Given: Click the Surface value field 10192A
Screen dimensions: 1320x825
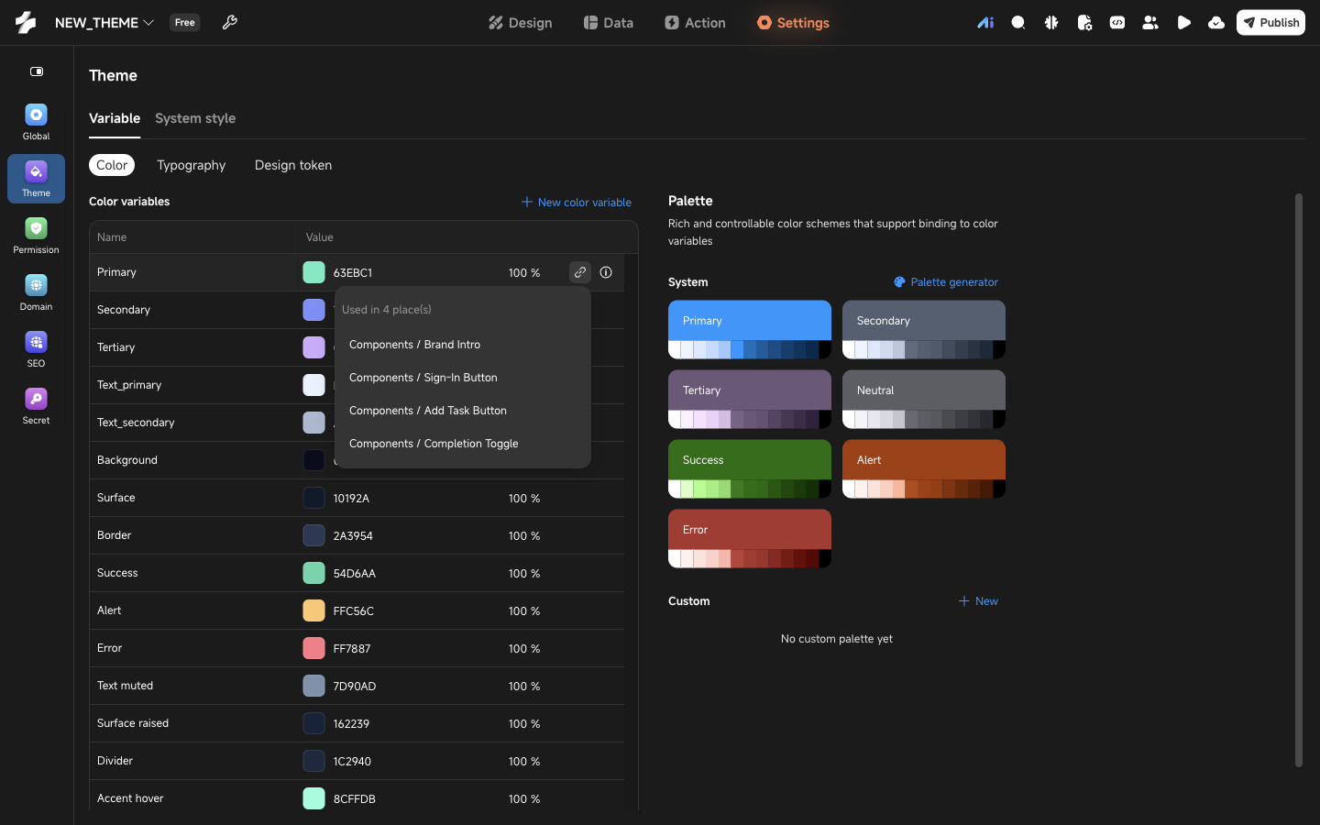Looking at the screenshot, I should (351, 499).
